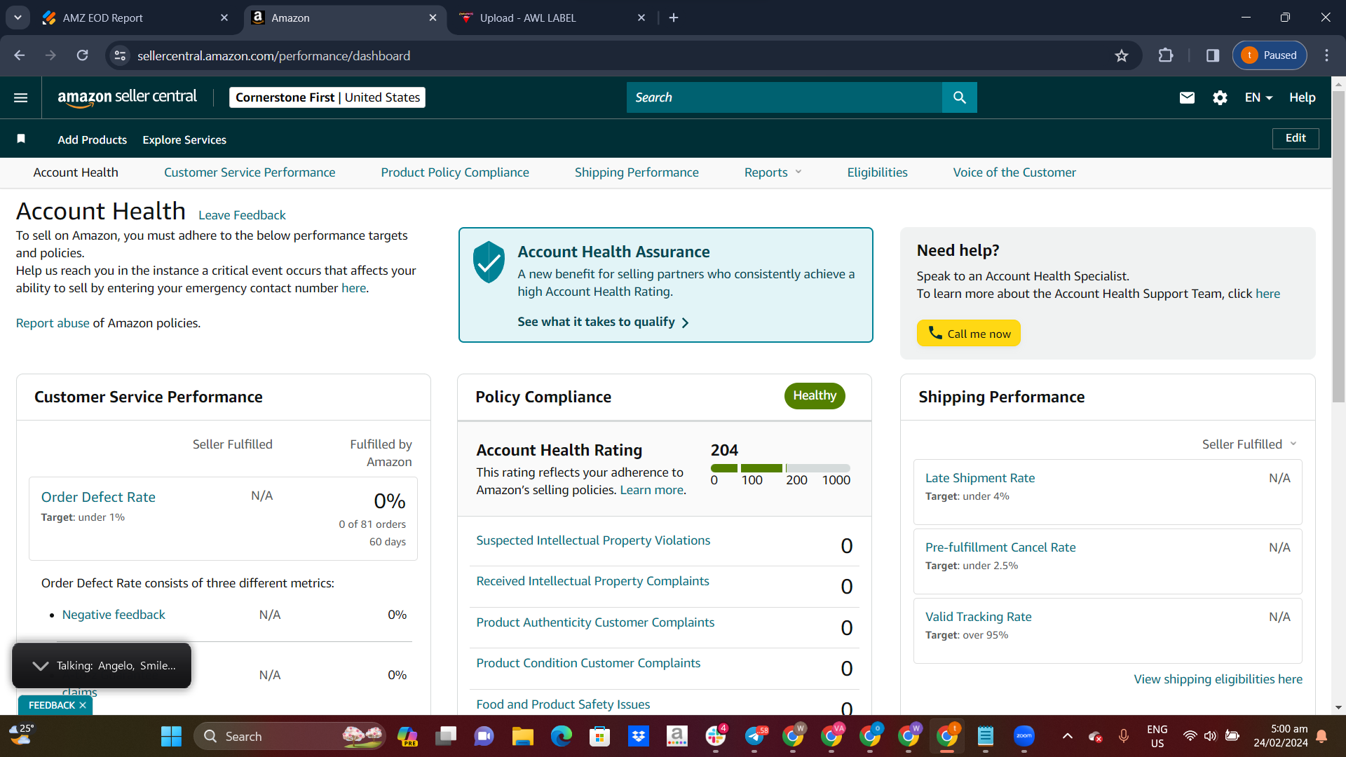Show hidden system tray icons

pos(1067,736)
